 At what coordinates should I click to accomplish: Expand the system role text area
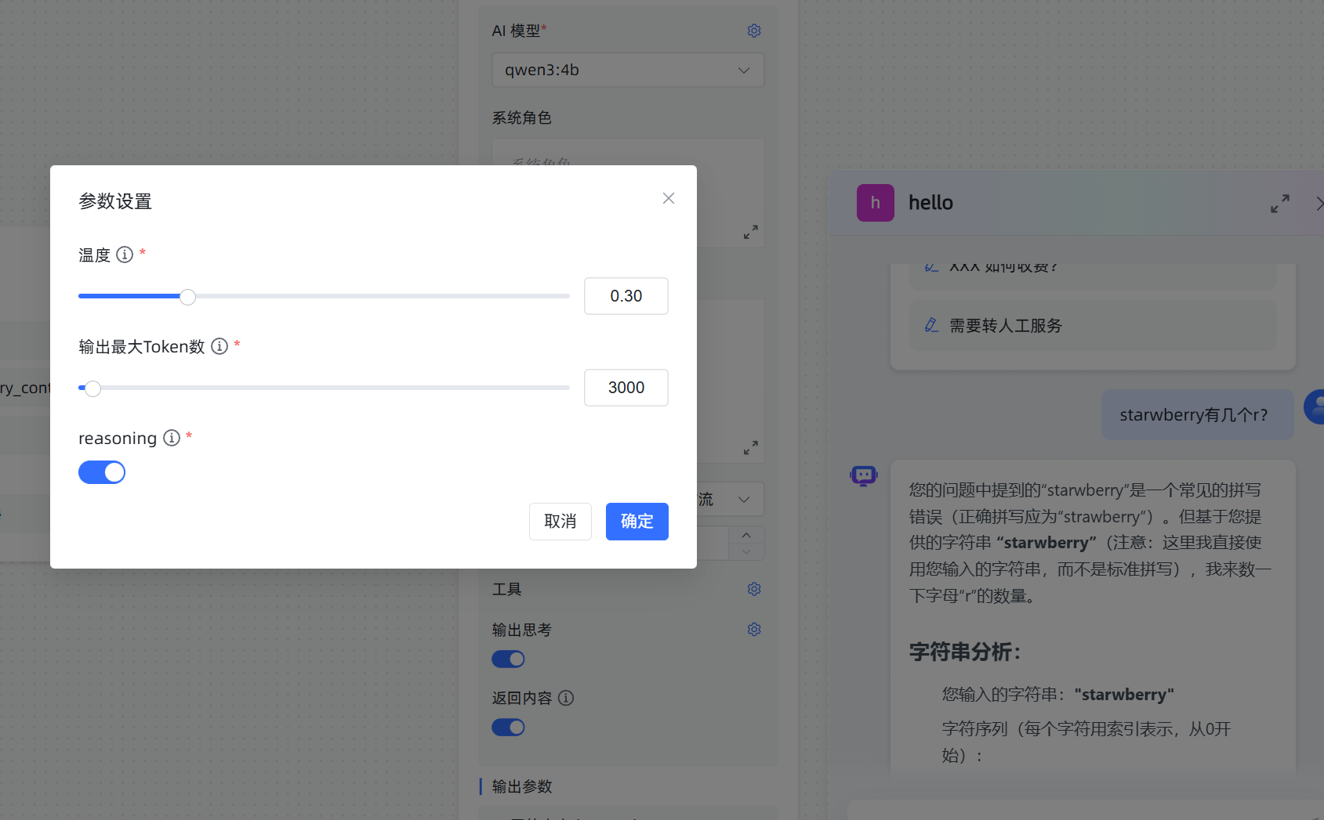(x=750, y=233)
